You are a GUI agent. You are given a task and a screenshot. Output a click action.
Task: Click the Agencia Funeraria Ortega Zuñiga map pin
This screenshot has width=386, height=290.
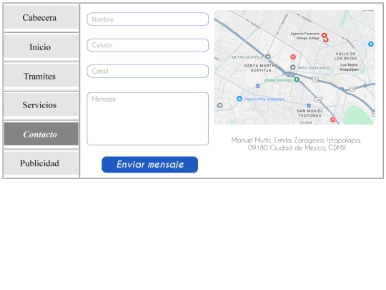tap(325, 37)
